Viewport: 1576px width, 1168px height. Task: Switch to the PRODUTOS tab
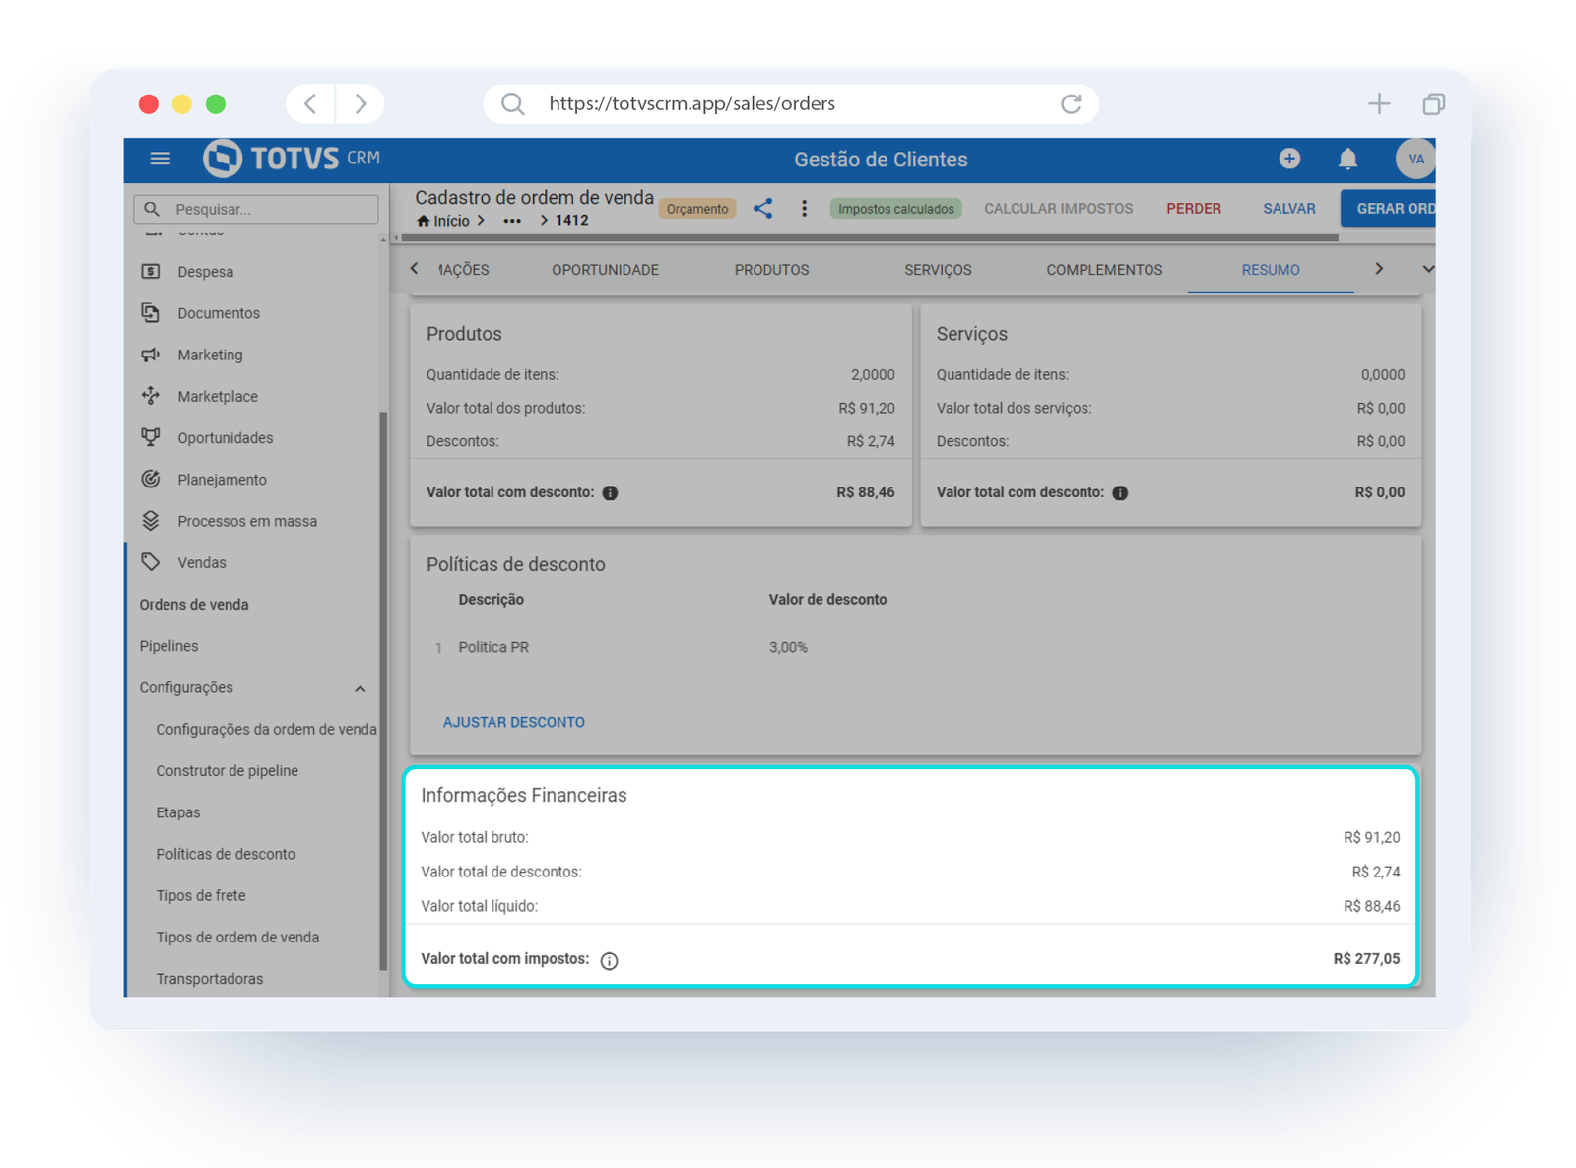tap(771, 270)
